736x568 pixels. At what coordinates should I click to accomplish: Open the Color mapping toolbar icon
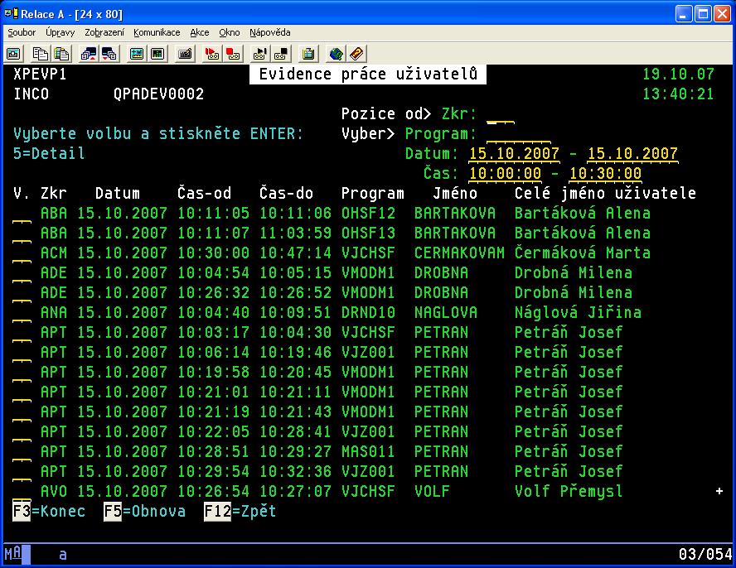pos(157,54)
